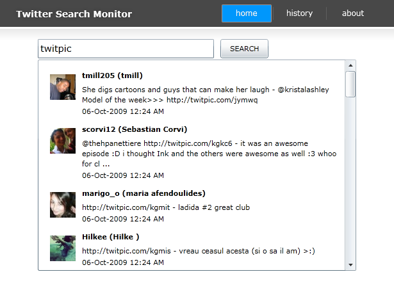Switch to the history tab
Screen dimensions: 394x281
[x=300, y=13]
